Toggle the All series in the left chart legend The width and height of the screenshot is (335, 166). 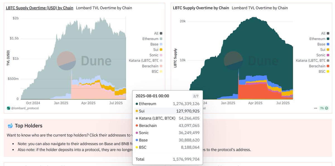tap(158, 34)
